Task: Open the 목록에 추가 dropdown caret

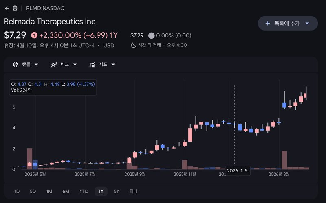Action: tap(307, 23)
